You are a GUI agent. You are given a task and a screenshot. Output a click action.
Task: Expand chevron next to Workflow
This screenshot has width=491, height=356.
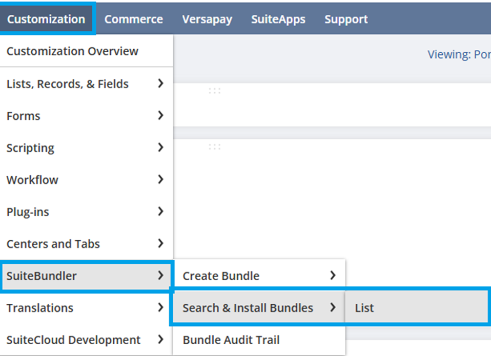[160, 179]
